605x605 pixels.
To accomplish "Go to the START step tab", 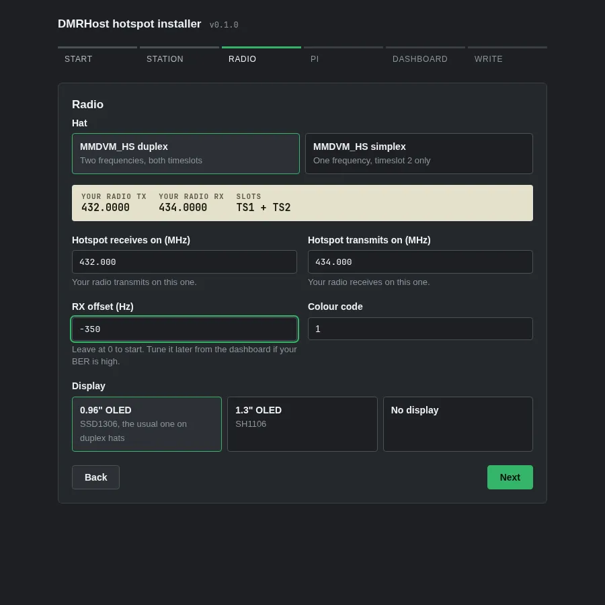I will pos(97,56).
